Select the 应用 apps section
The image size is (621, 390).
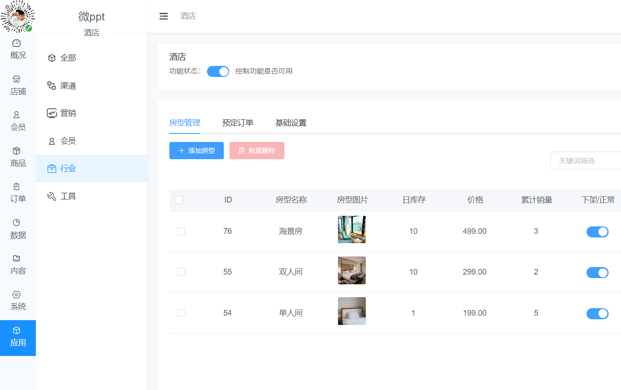pyautogui.click(x=18, y=338)
